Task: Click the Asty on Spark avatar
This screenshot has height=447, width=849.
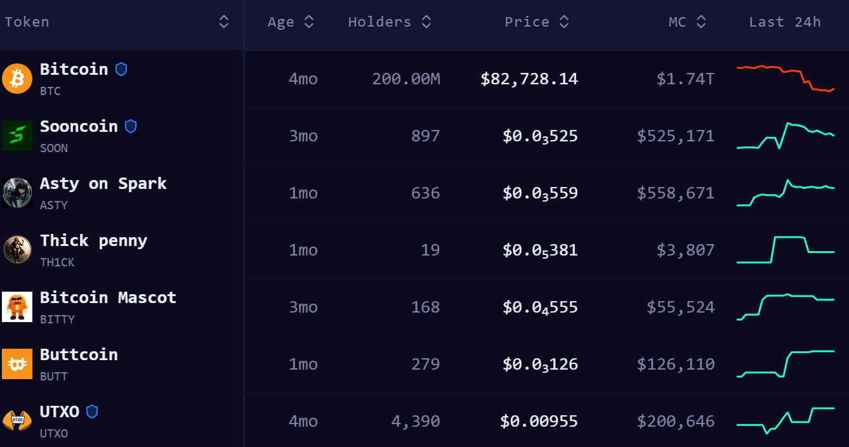Action: [x=17, y=193]
